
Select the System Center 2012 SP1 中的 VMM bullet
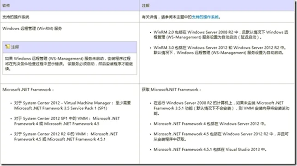[67, 121]
